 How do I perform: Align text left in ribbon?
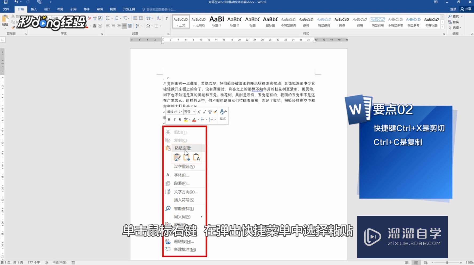click(x=108, y=26)
